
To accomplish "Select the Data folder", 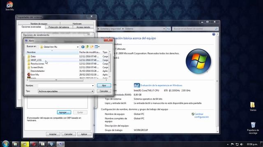I will [x=33, y=56].
